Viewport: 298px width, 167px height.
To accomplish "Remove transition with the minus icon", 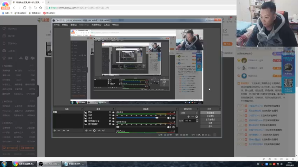I will [193, 117].
